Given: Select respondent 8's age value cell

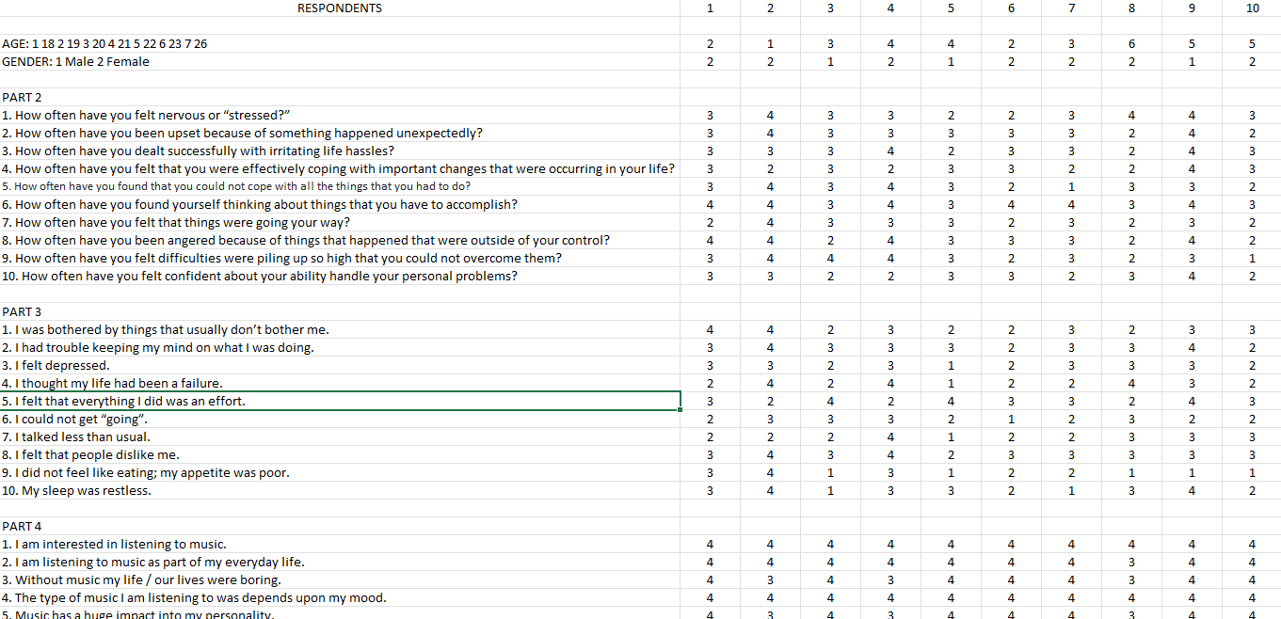Looking at the screenshot, I should click(x=1131, y=44).
